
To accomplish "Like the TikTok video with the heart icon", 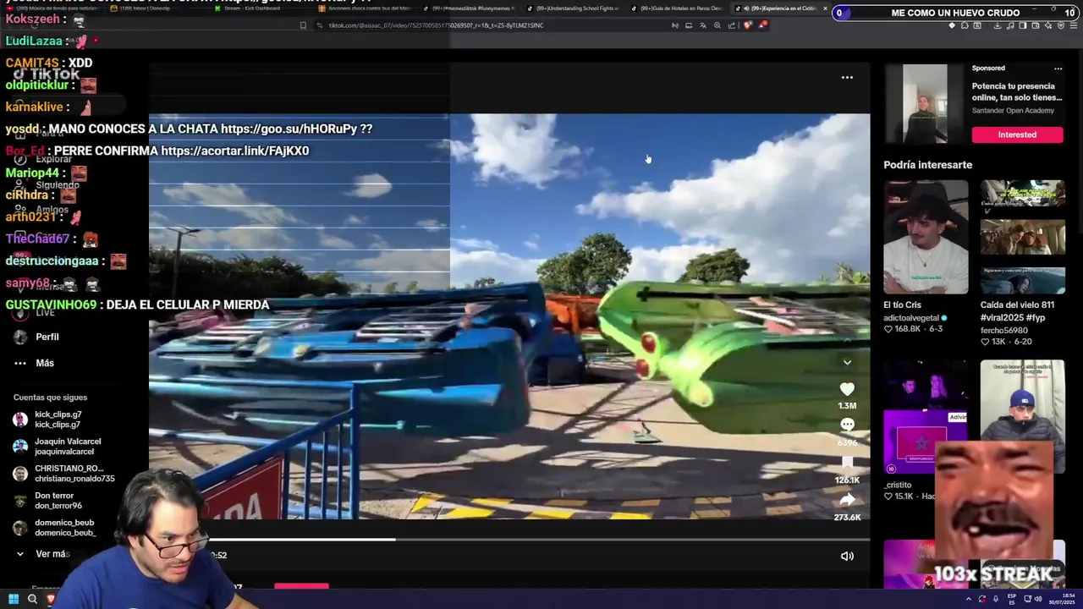I will 847,389.
